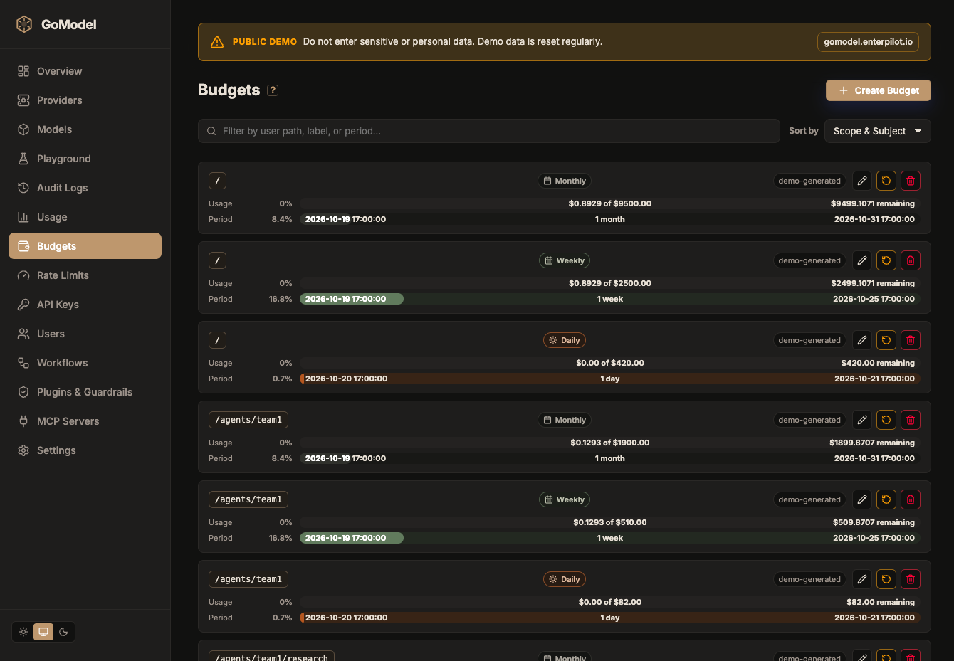The width and height of the screenshot is (954, 661).
Task: Open Settings in the sidebar
Action: tap(85, 450)
